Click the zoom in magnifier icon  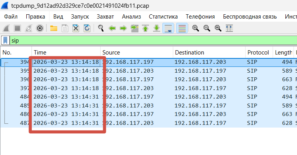click(x=195, y=28)
